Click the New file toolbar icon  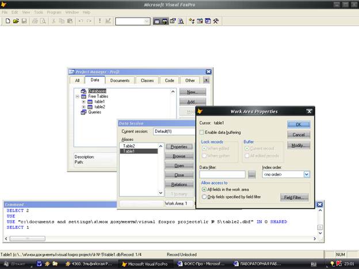point(7,21)
